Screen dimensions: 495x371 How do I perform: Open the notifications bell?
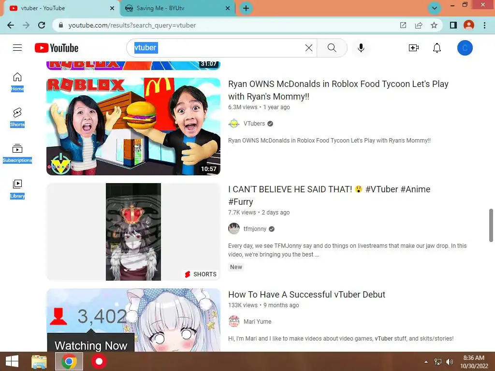pos(437,48)
